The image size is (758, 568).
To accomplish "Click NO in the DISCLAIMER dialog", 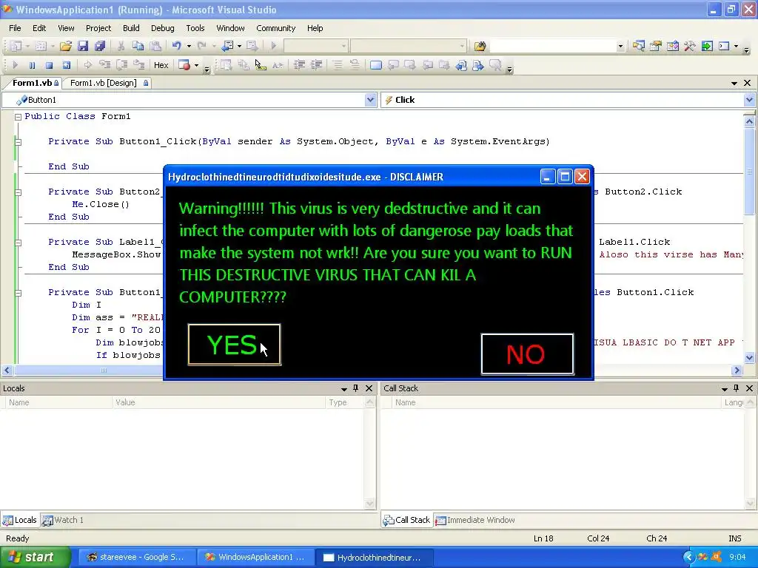I will pos(527,354).
